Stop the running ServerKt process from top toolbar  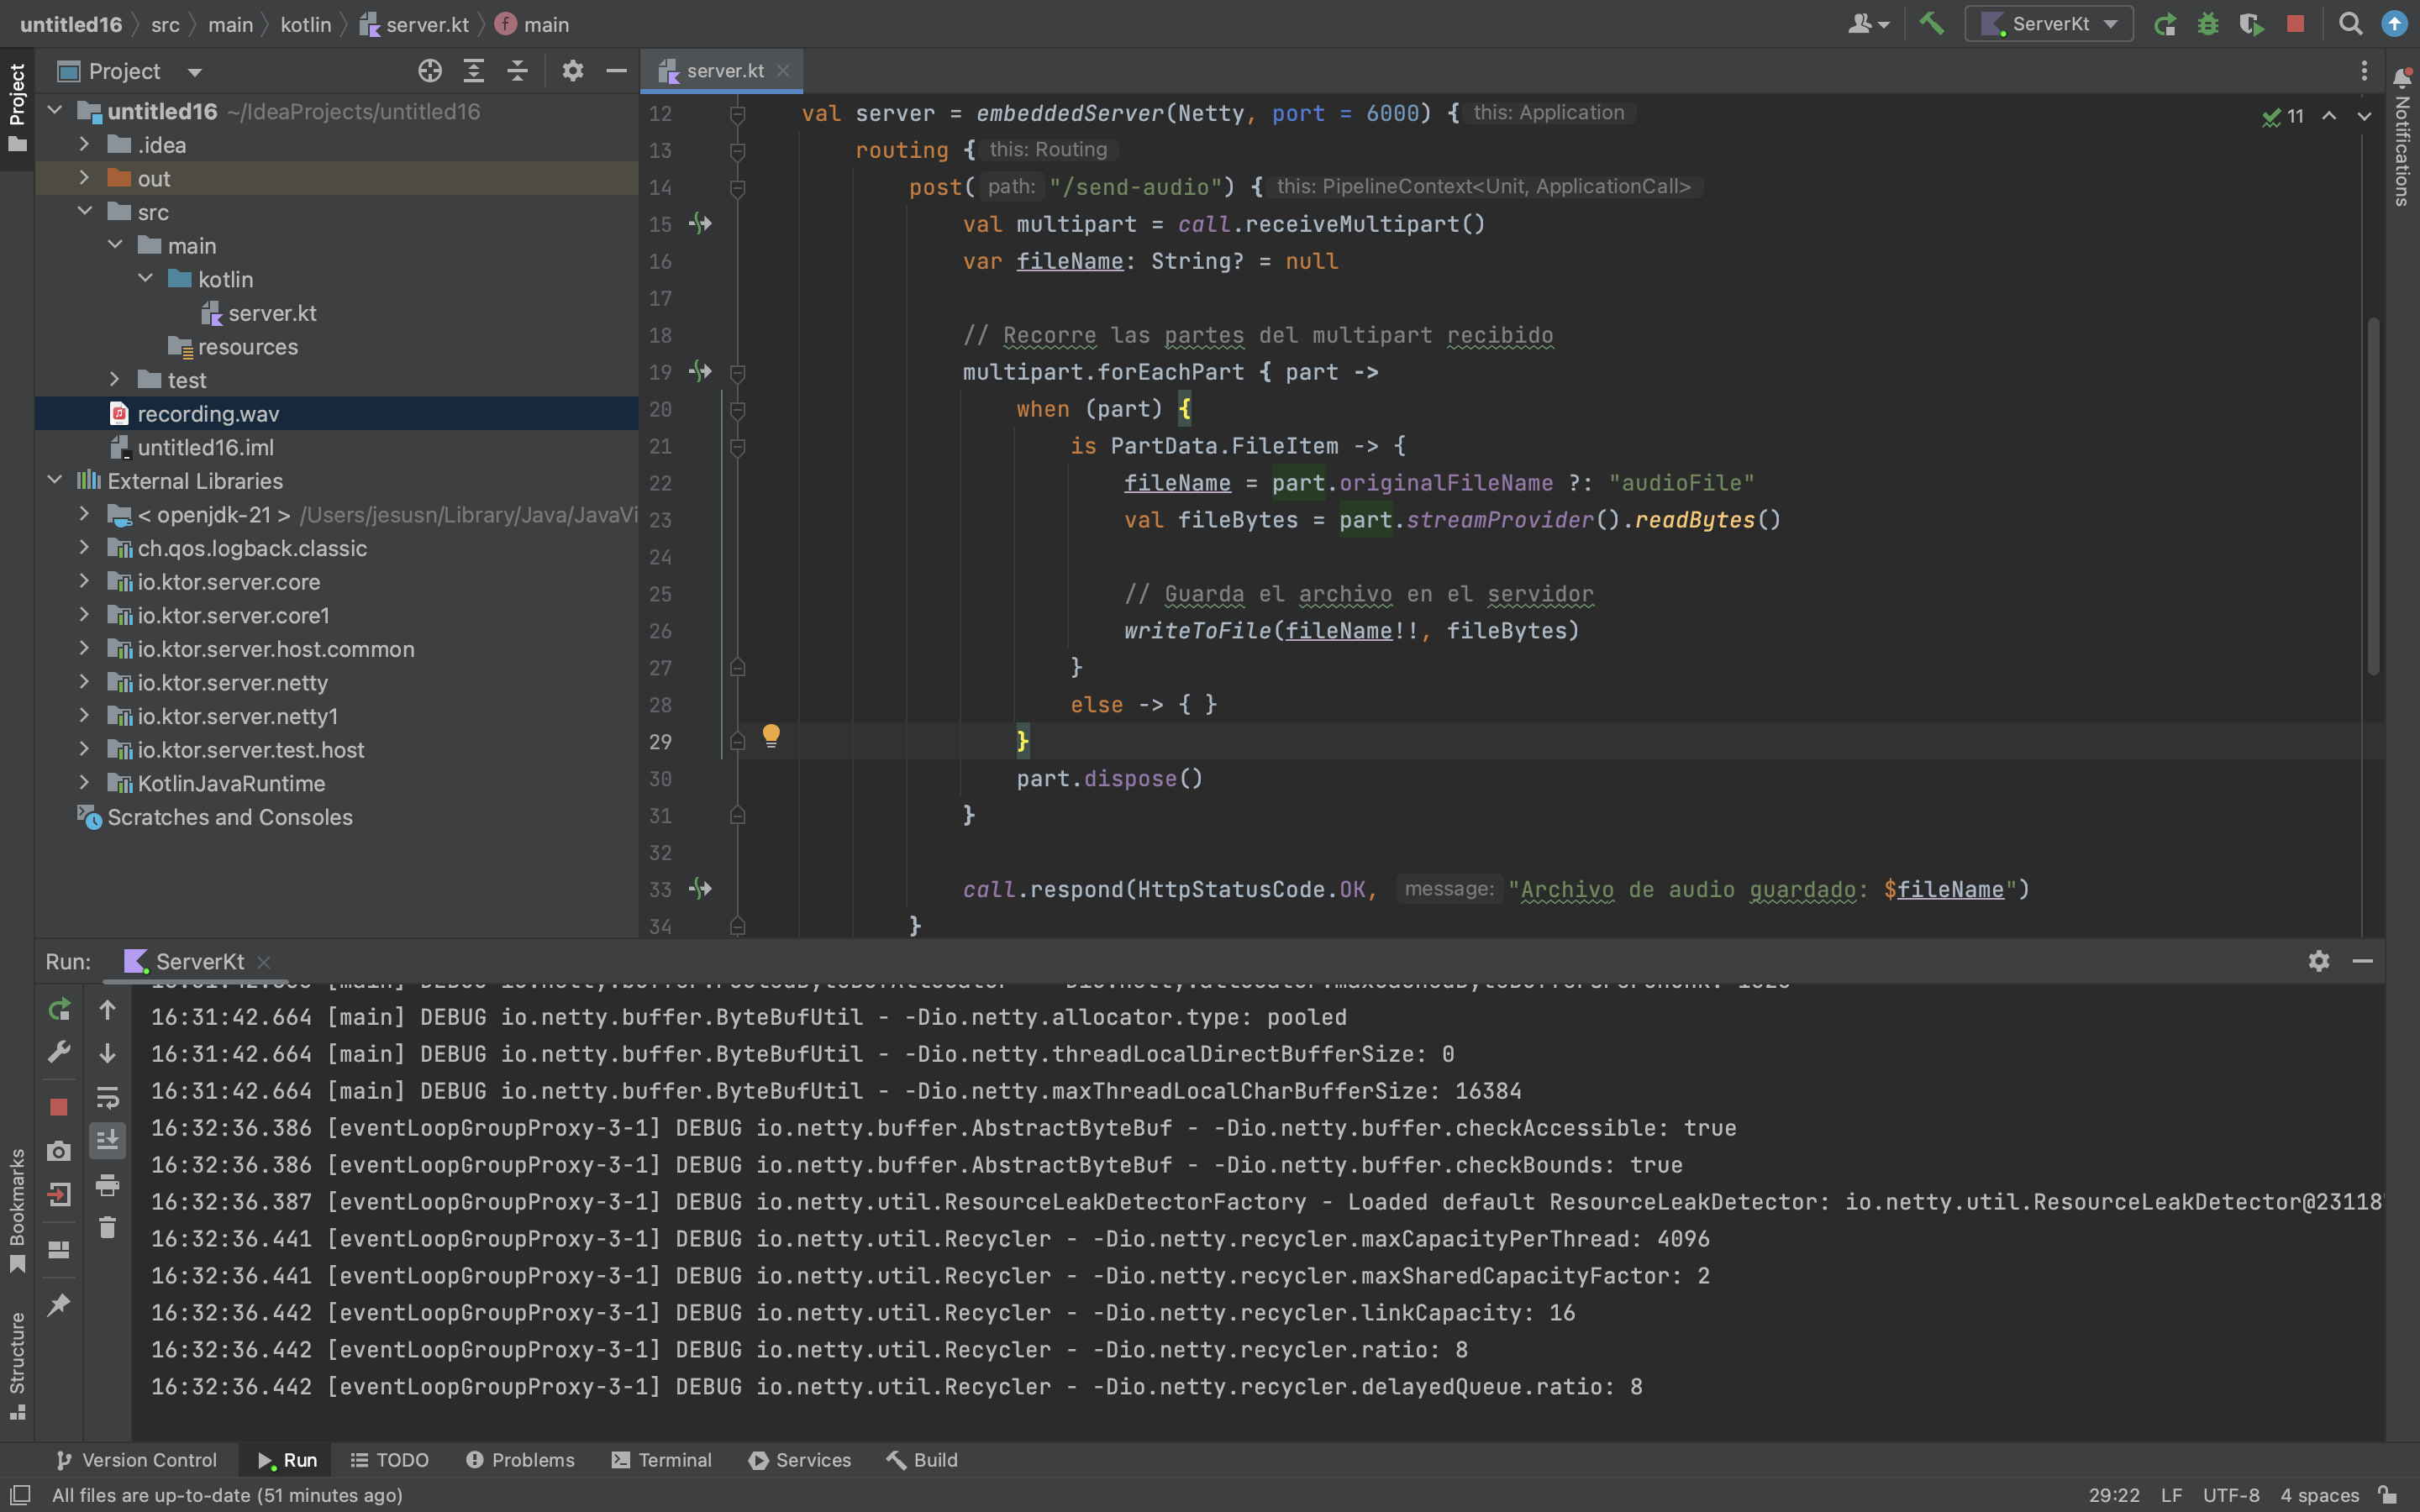pos(2295,24)
